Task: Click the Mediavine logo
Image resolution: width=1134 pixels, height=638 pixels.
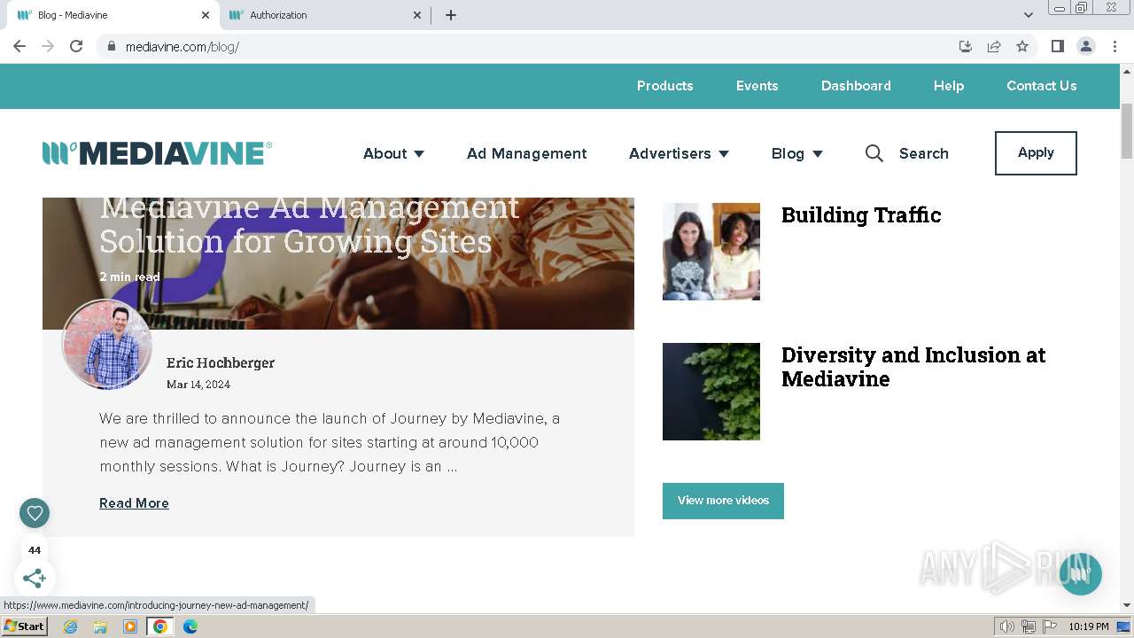Action: 157,153
